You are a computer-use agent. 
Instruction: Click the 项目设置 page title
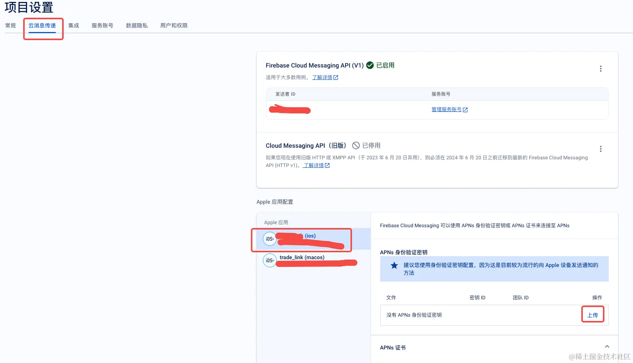[29, 7]
